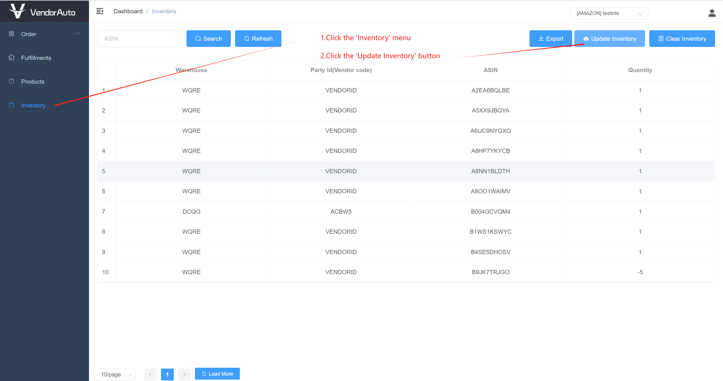Click the Refresh button
This screenshot has height=381, width=723.
pos(258,38)
